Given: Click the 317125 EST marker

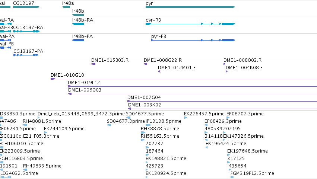Looking at the screenshot, I should point(229,162).
